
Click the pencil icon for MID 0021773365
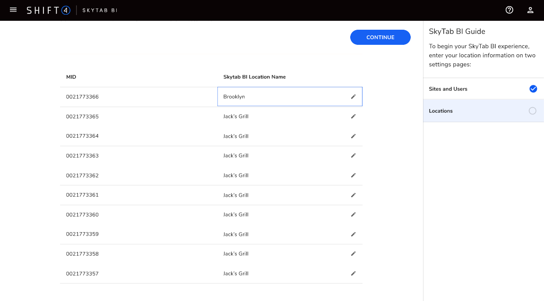353,116
